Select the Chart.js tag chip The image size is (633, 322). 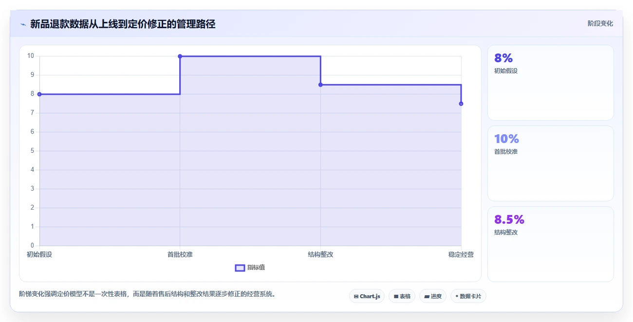tap(367, 296)
